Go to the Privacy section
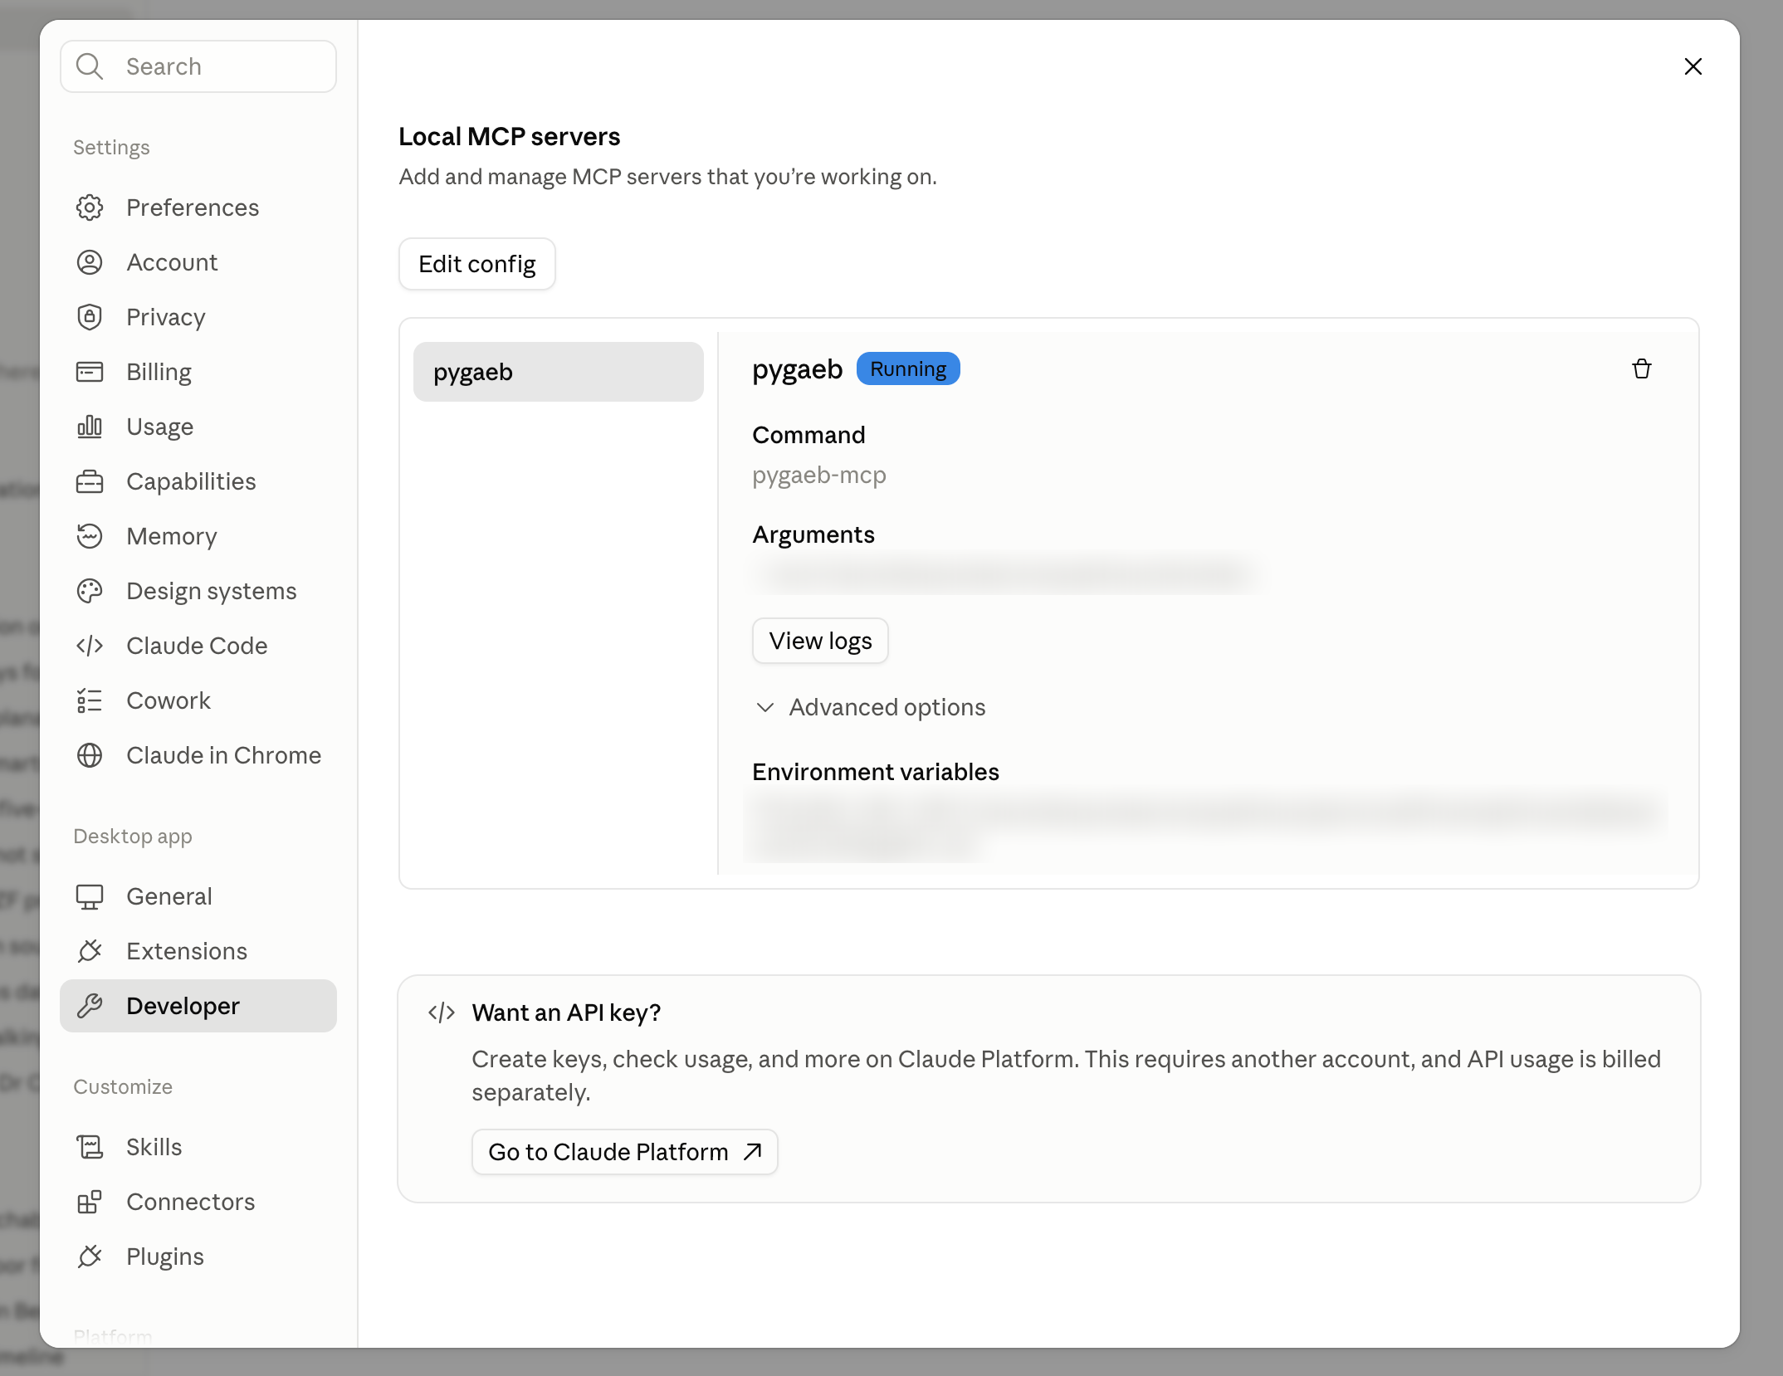This screenshot has height=1376, width=1783. [x=198, y=317]
